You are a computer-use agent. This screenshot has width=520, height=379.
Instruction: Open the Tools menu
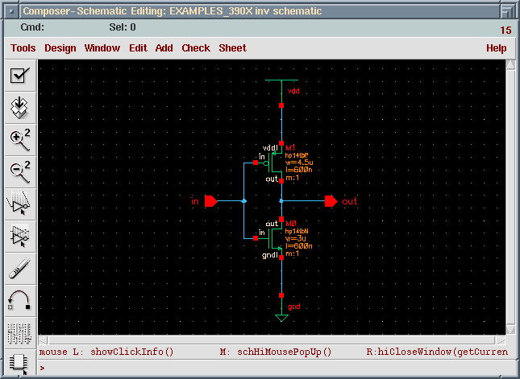(x=23, y=48)
